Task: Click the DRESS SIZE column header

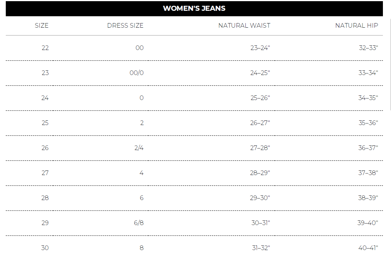Action: pyautogui.click(x=125, y=26)
